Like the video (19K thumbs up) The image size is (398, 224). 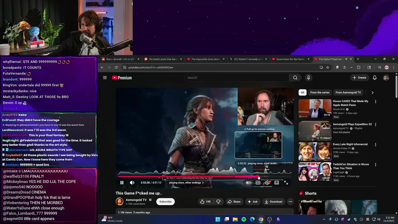tap(206, 202)
